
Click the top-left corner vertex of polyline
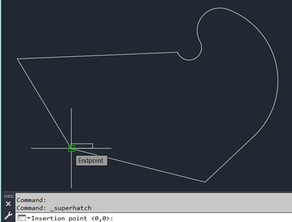tap(18, 59)
